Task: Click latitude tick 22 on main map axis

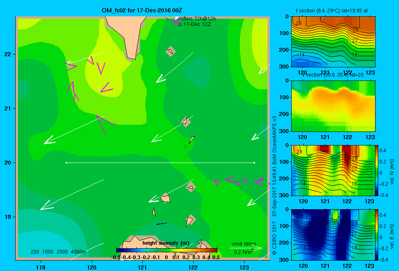Action: click(x=8, y=54)
